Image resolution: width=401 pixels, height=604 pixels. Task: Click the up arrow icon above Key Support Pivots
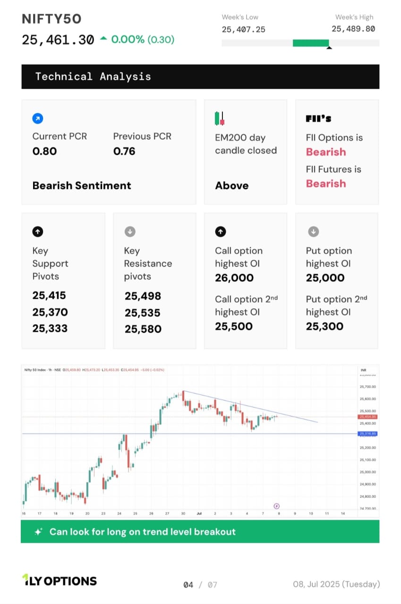(x=37, y=231)
